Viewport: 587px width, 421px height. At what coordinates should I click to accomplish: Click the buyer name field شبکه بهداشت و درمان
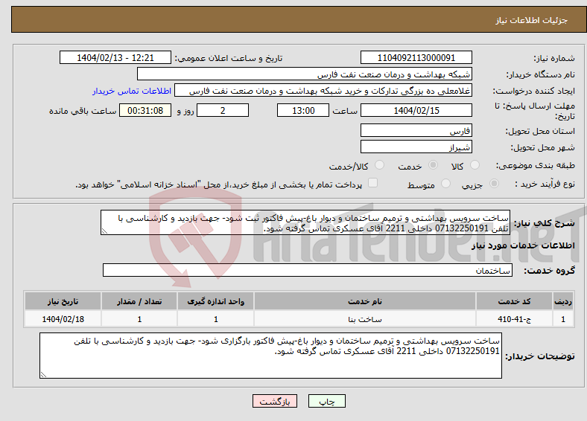tap(305, 74)
